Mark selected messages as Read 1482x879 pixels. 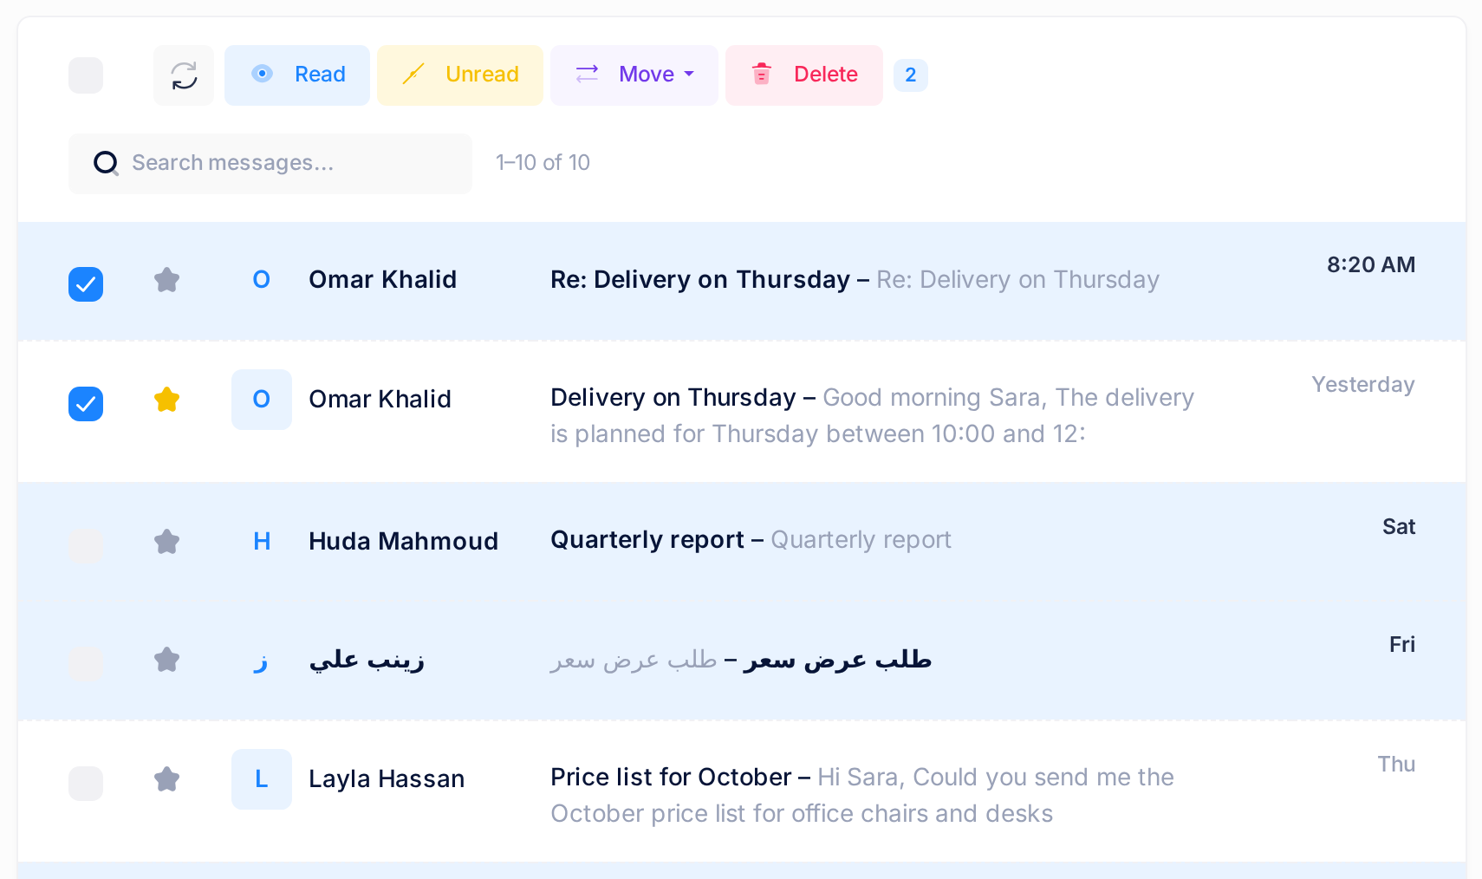(x=297, y=75)
